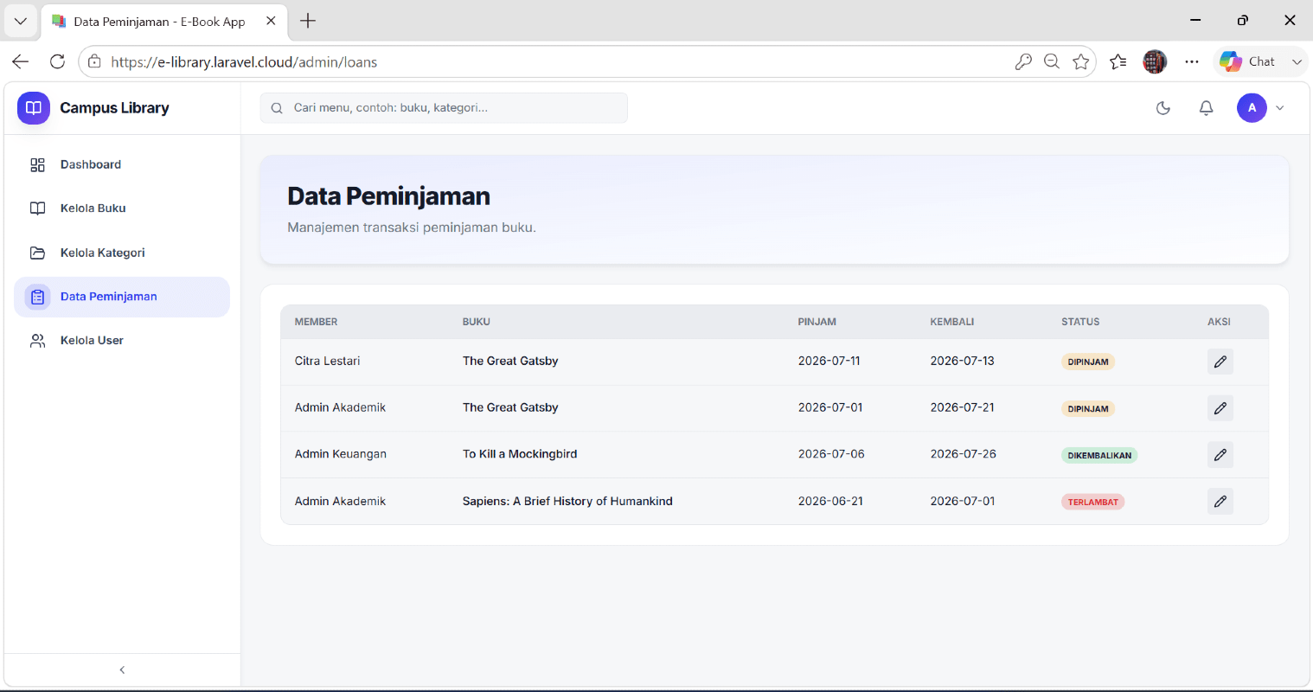This screenshot has width=1313, height=692.
Task: Edit Admin Akademik's The Great Gatsby loan
Action: pyautogui.click(x=1220, y=408)
